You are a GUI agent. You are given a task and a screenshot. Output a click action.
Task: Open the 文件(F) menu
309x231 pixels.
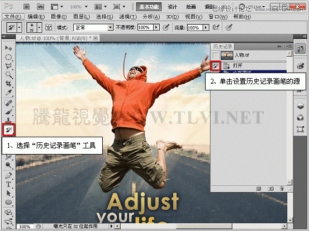[13, 17]
